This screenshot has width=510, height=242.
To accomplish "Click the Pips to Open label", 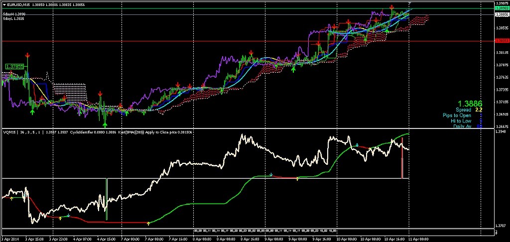I will [458, 116].
